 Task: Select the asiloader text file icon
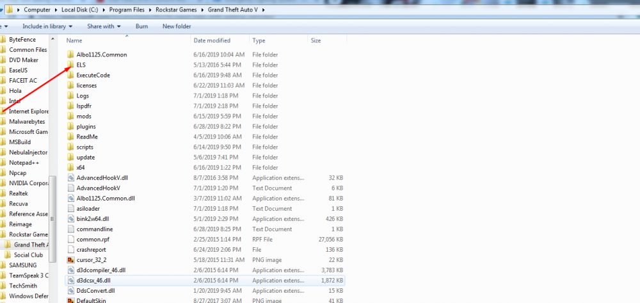coord(70,209)
